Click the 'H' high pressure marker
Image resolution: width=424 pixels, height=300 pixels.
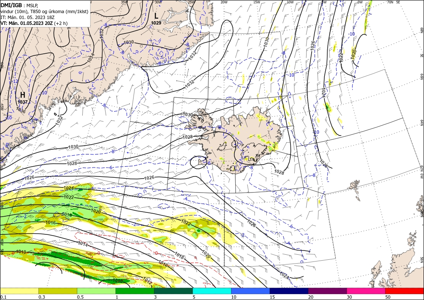(x=23, y=95)
